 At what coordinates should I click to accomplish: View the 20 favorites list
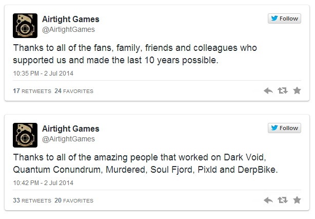pyautogui.click(x=74, y=200)
